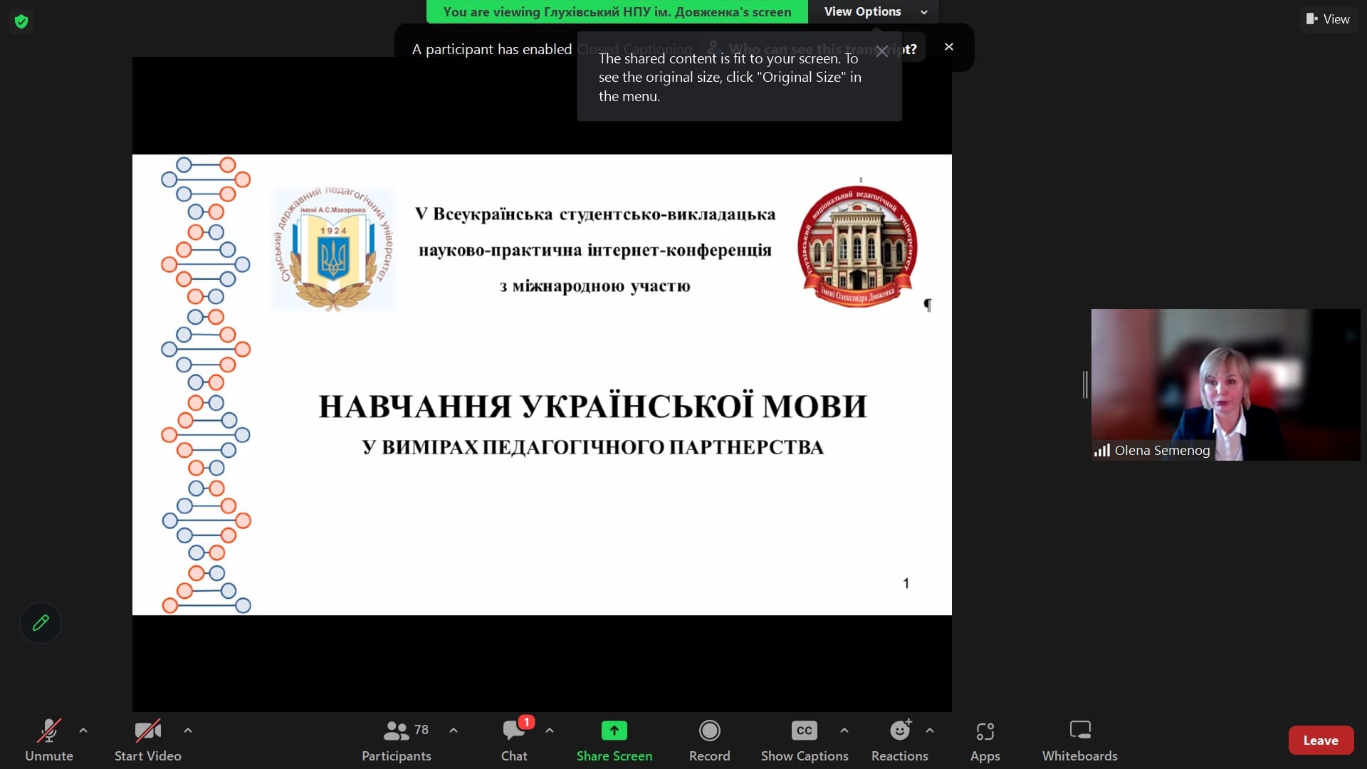Start recording with Record button
The height and width of the screenshot is (769, 1367).
pos(709,740)
